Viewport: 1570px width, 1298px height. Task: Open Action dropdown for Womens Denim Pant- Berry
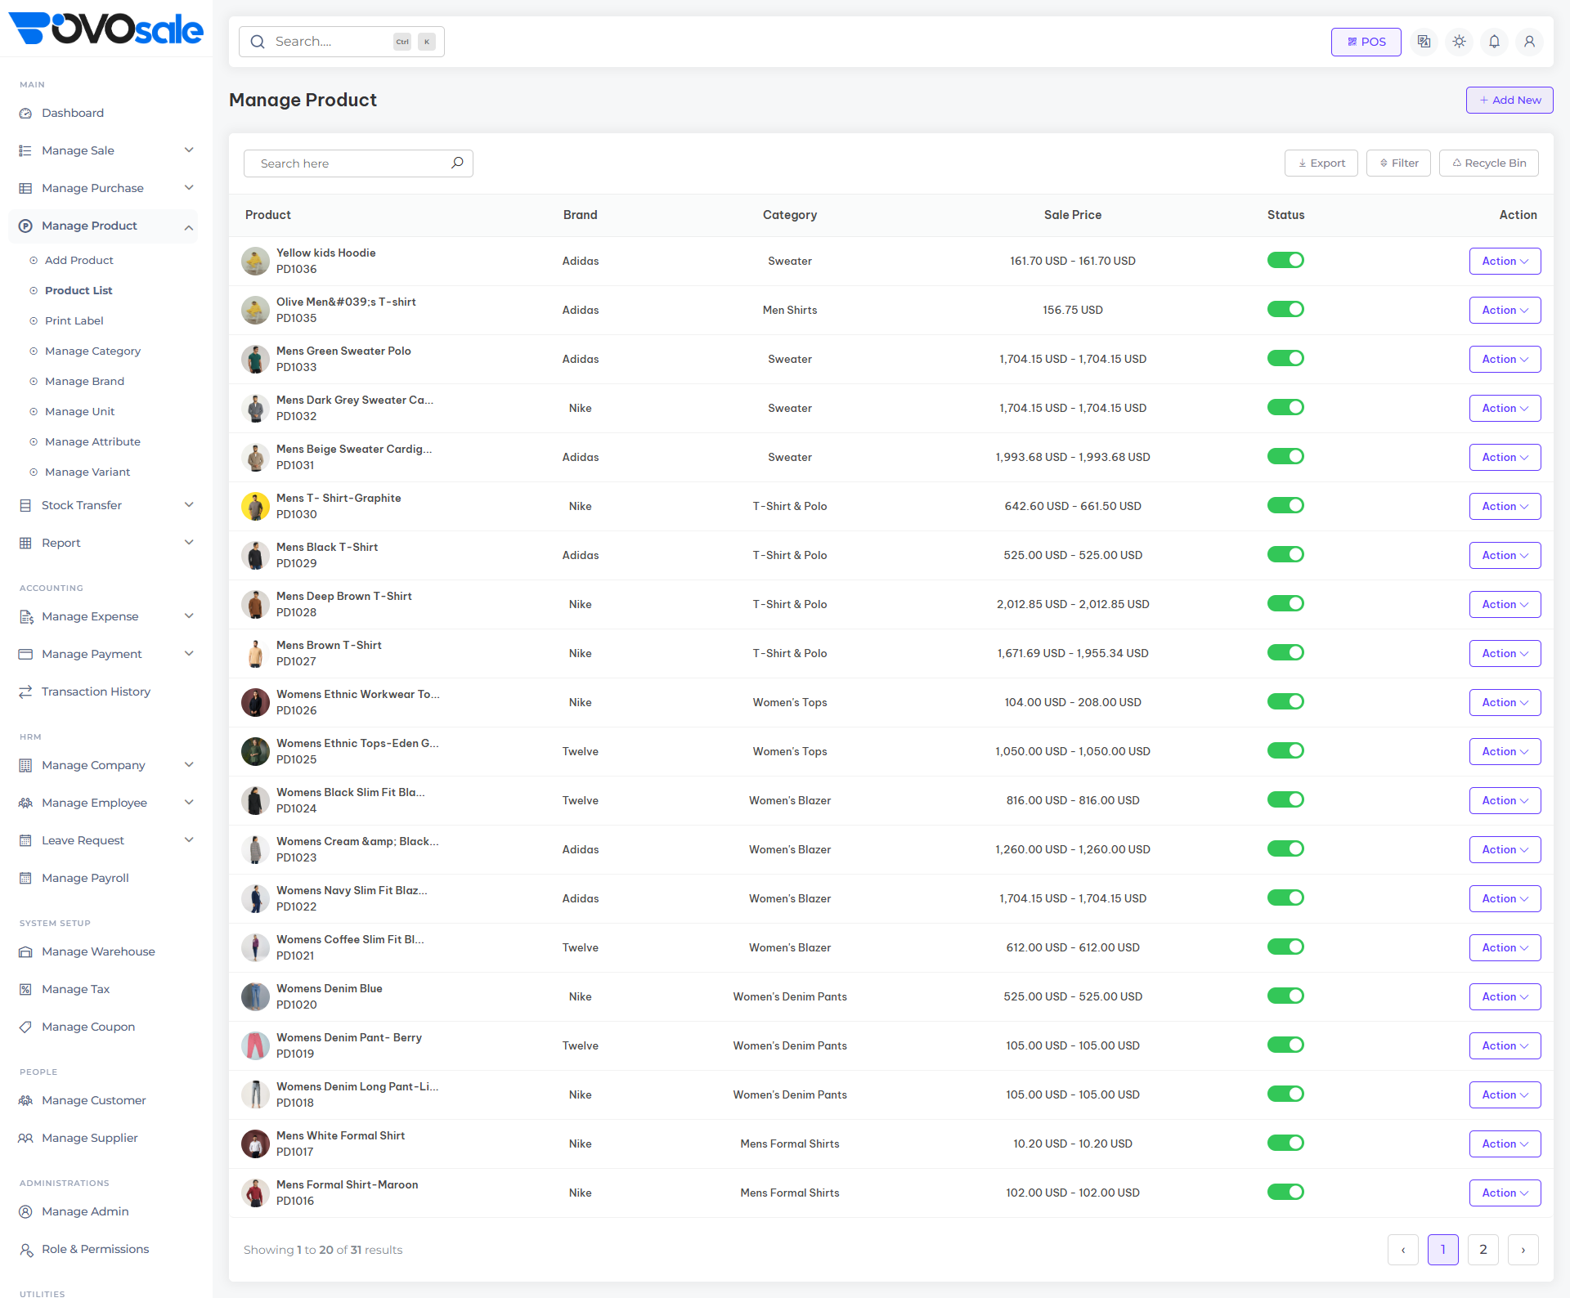[x=1505, y=1045]
